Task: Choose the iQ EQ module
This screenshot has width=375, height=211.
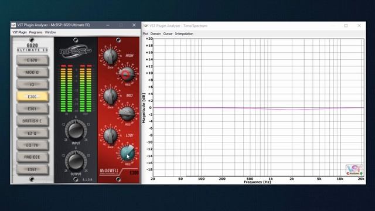Action: [33, 84]
